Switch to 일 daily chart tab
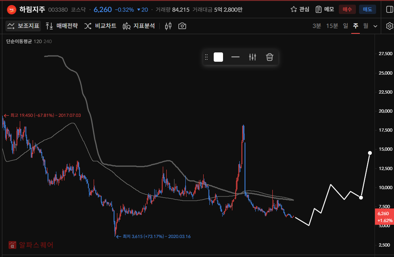The image size is (394, 257). tap(346, 26)
